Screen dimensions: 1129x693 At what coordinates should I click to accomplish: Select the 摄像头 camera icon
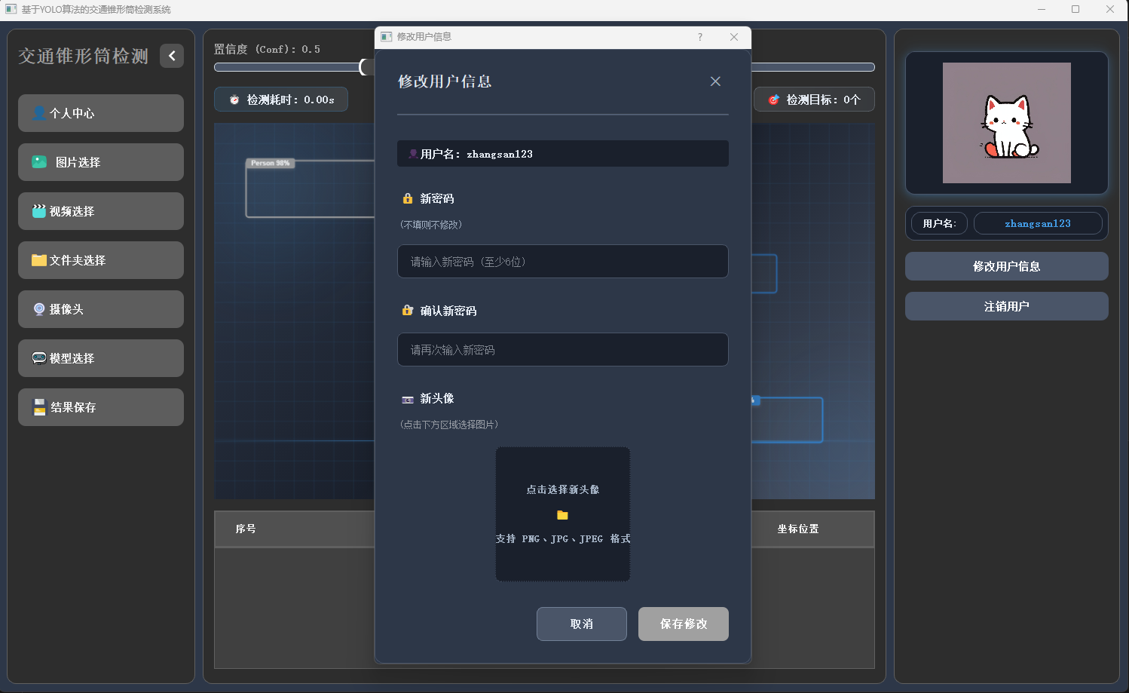tap(39, 309)
